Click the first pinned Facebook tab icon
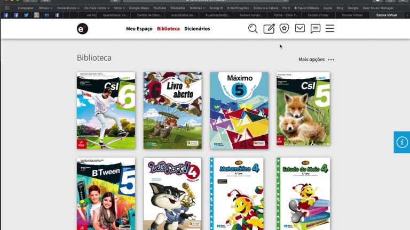410x230 pixels. click(x=6, y=15)
